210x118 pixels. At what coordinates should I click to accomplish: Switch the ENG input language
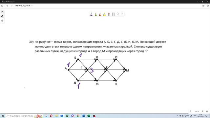tap(195, 116)
